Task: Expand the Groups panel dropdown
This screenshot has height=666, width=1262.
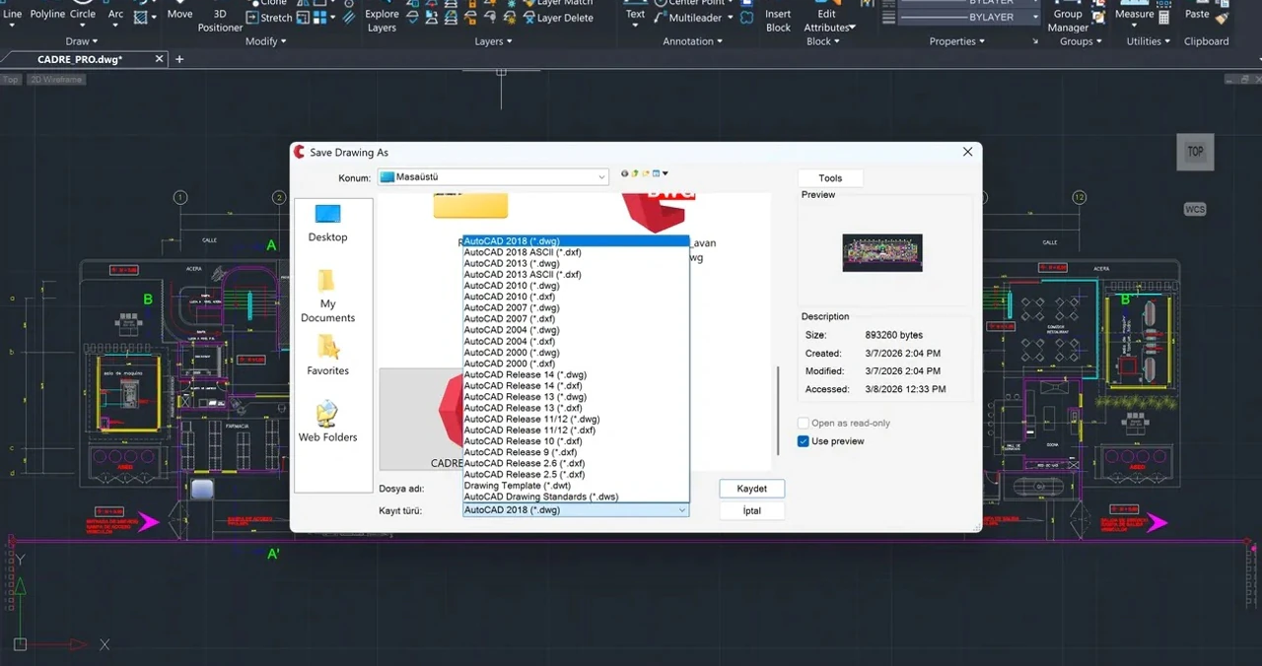Action: click(1081, 41)
